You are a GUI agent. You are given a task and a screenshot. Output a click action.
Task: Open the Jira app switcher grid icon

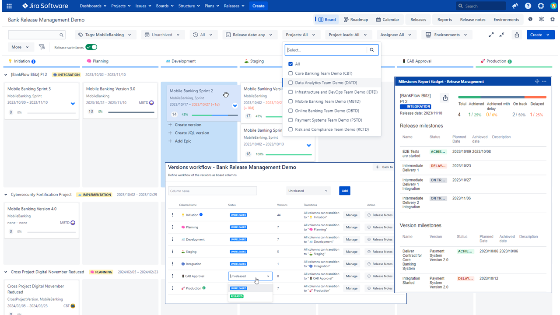pos(9,6)
